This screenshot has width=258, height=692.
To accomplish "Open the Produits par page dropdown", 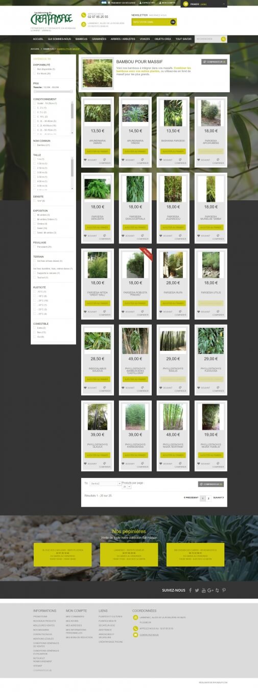I will click(127, 487).
